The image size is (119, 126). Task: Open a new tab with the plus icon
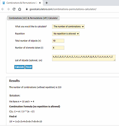click(47, 3)
